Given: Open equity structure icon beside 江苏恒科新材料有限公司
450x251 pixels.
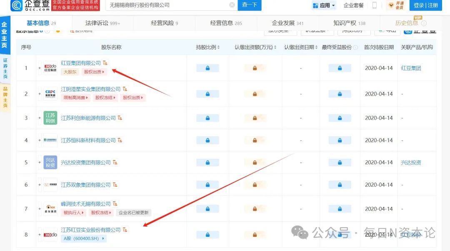Looking at the screenshot, I should [120, 140].
